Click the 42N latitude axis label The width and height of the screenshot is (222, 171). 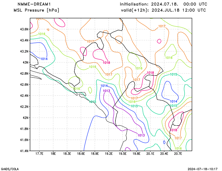tap(26, 118)
